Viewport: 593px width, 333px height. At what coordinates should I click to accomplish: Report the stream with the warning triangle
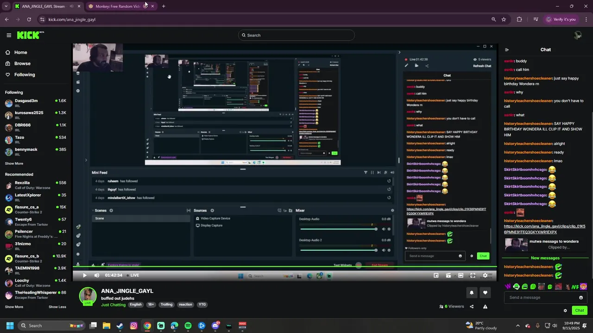click(x=485, y=306)
